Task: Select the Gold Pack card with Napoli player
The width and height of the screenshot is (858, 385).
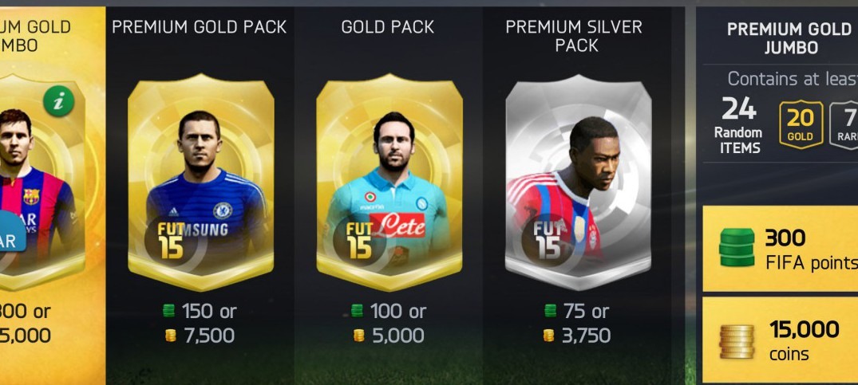Action: (389, 183)
